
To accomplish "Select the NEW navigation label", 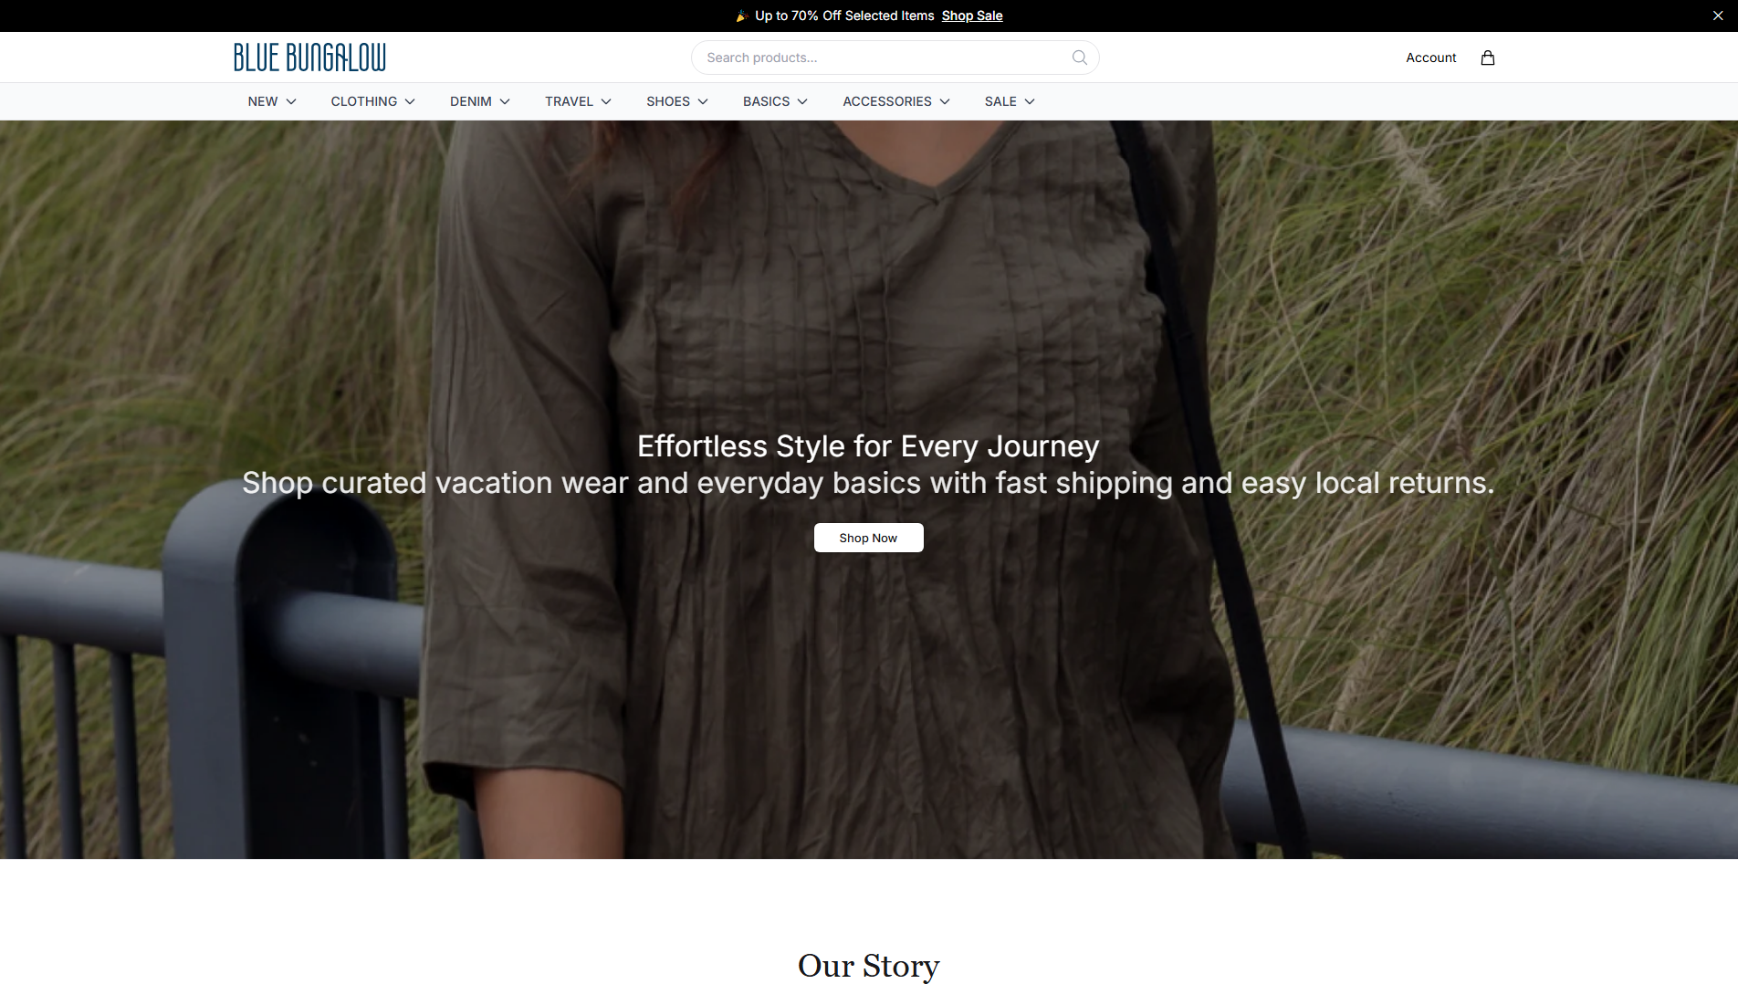I will click(263, 101).
